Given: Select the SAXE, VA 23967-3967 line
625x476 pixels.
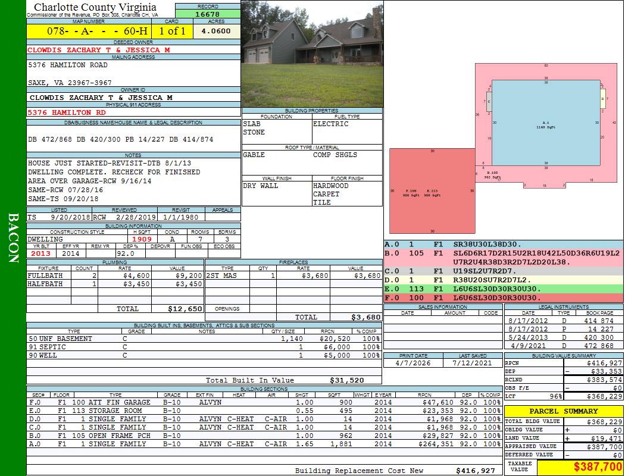Looking at the screenshot, I should [x=70, y=83].
